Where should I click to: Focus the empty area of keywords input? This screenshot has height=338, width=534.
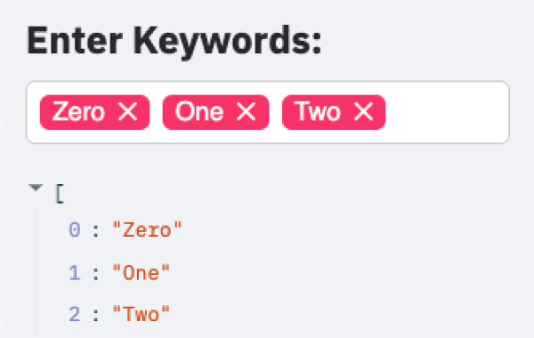[446, 112]
